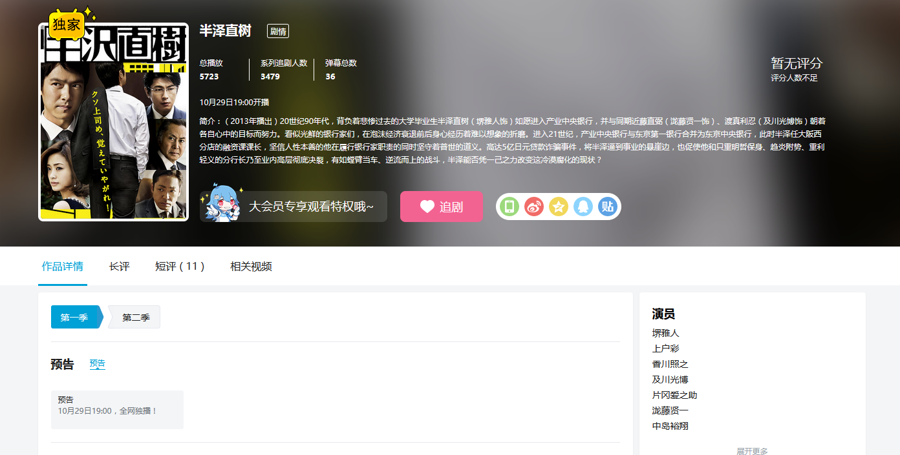Share to mobile phone via green icon
The width and height of the screenshot is (900, 455).
click(509, 207)
